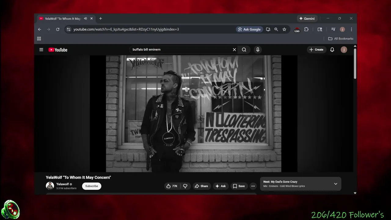Minimize the Chrome window
Screen dimensions: 391x220
[328, 18]
